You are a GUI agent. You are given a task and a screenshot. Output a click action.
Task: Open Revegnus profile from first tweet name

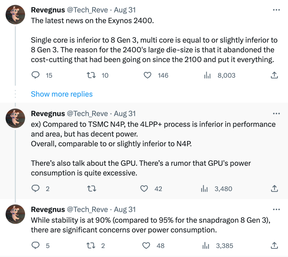tap(48, 10)
